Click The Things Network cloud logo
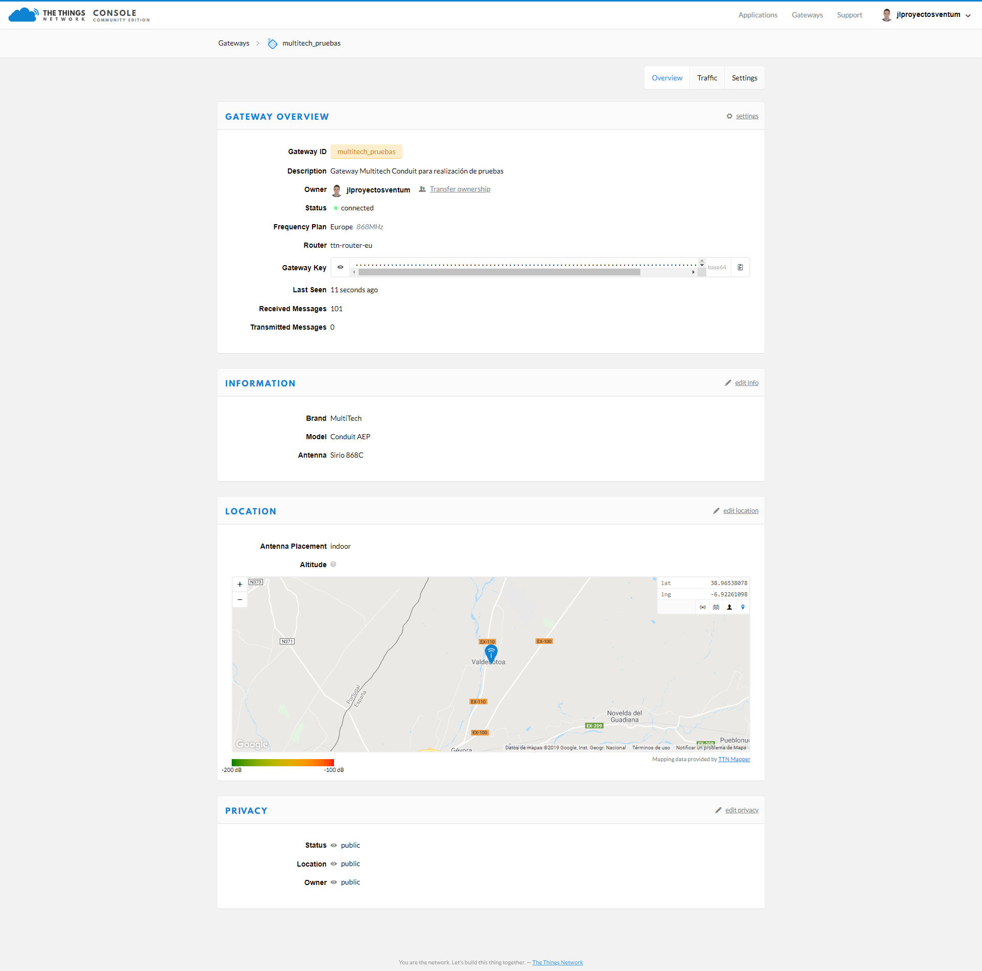982x971 pixels. [23, 15]
